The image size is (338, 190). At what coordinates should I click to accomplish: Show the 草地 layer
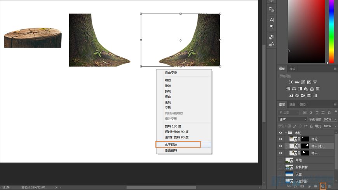click(x=281, y=160)
